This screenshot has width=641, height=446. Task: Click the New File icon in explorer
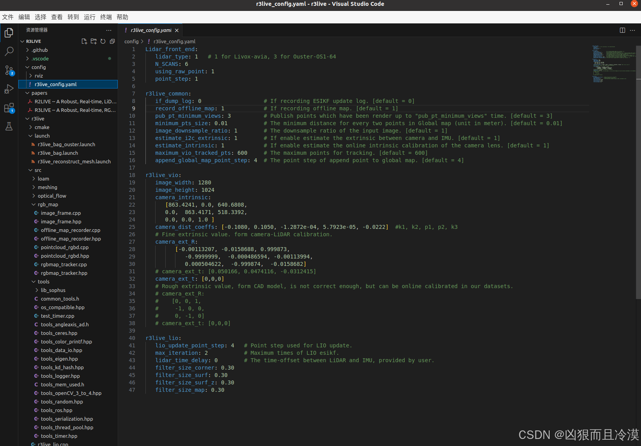tap(84, 41)
